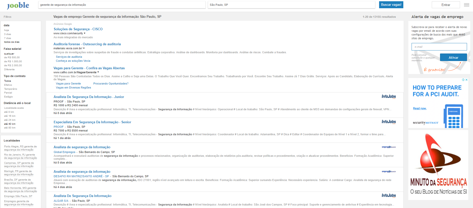Select contract type Todos
Viewport: 473px width, 208px height.
7,81
